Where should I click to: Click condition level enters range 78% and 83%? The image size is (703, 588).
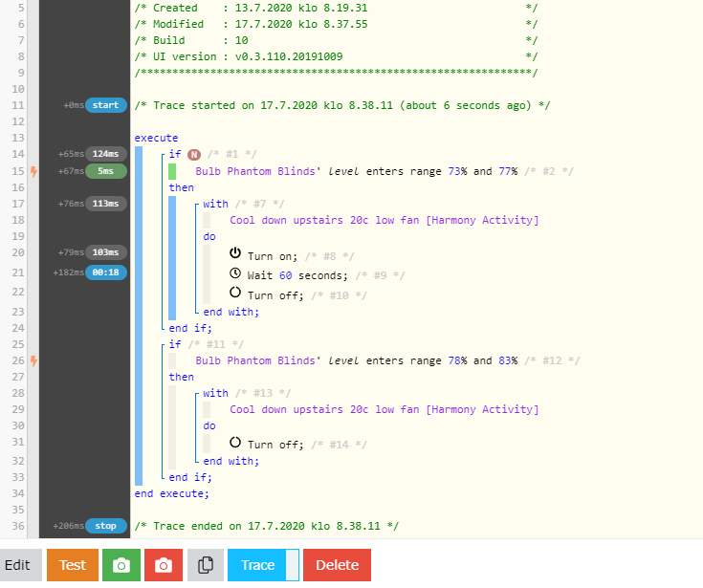[357, 360]
